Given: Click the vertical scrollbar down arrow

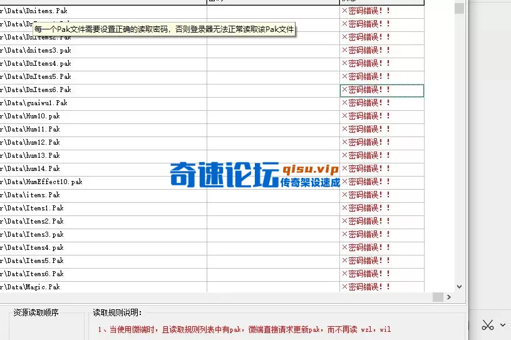Looking at the screenshot, I should (x=459, y=286).
